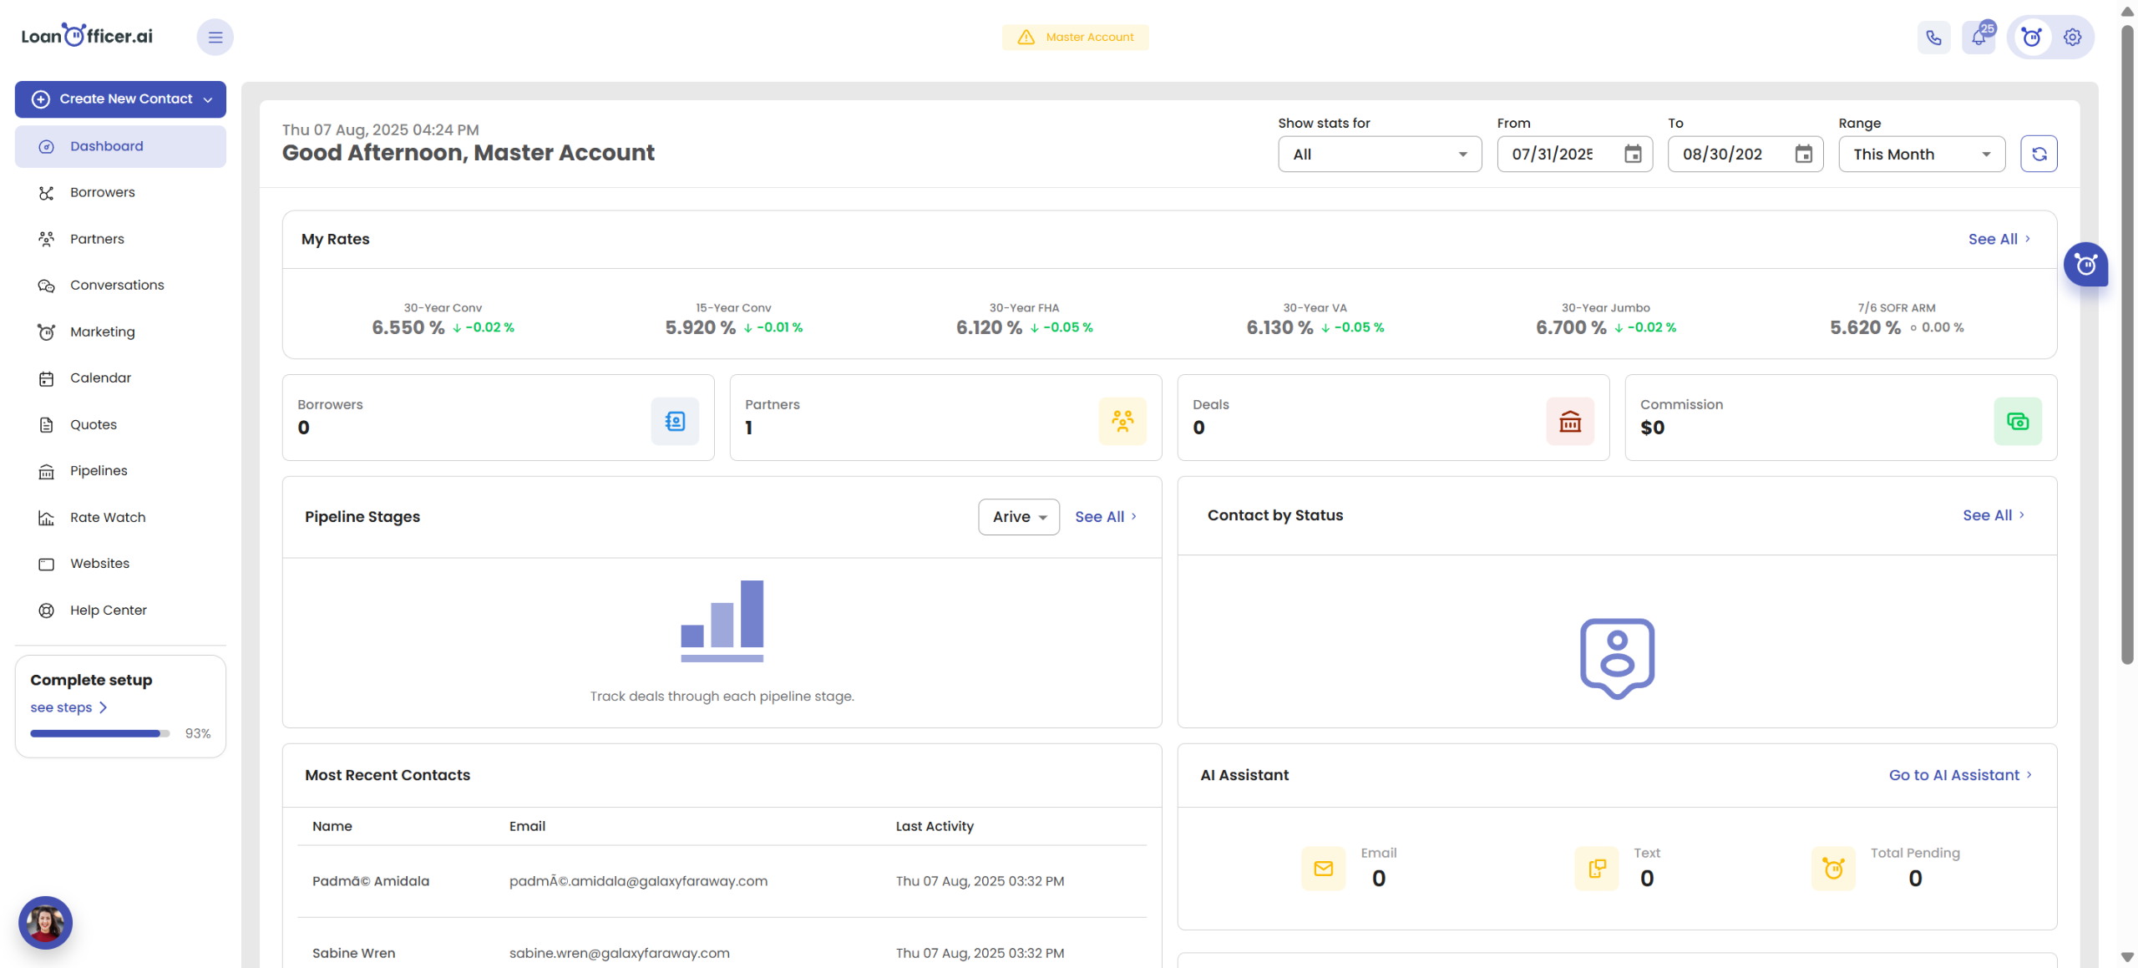Click the Borrowers card contact icon

click(675, 421)
